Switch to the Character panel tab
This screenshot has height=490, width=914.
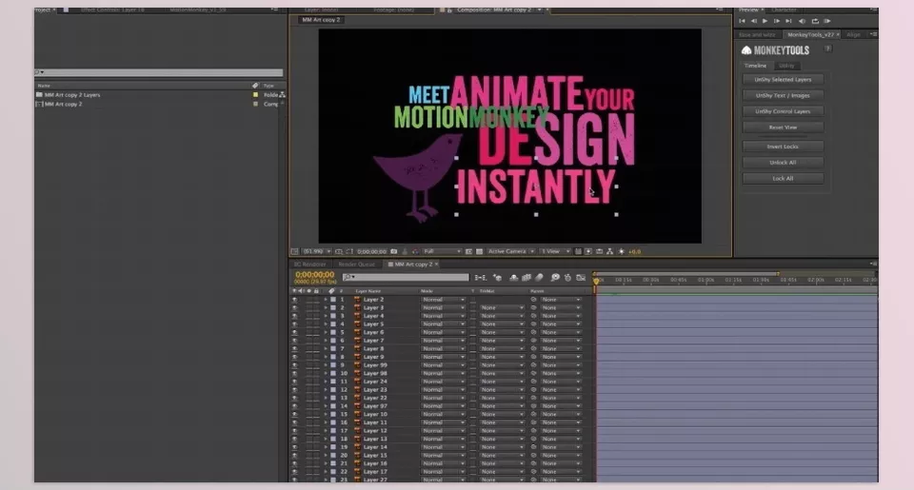point(784,10)
